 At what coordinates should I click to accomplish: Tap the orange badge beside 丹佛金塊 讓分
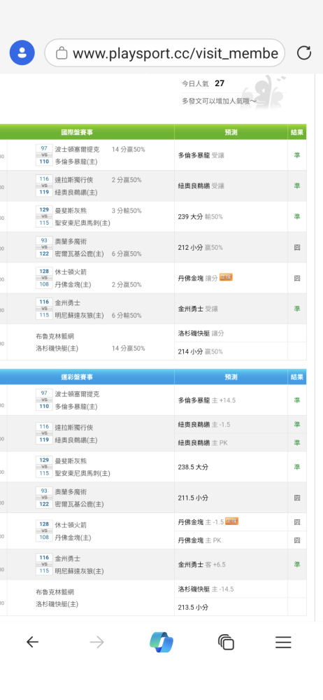[227, 277]
